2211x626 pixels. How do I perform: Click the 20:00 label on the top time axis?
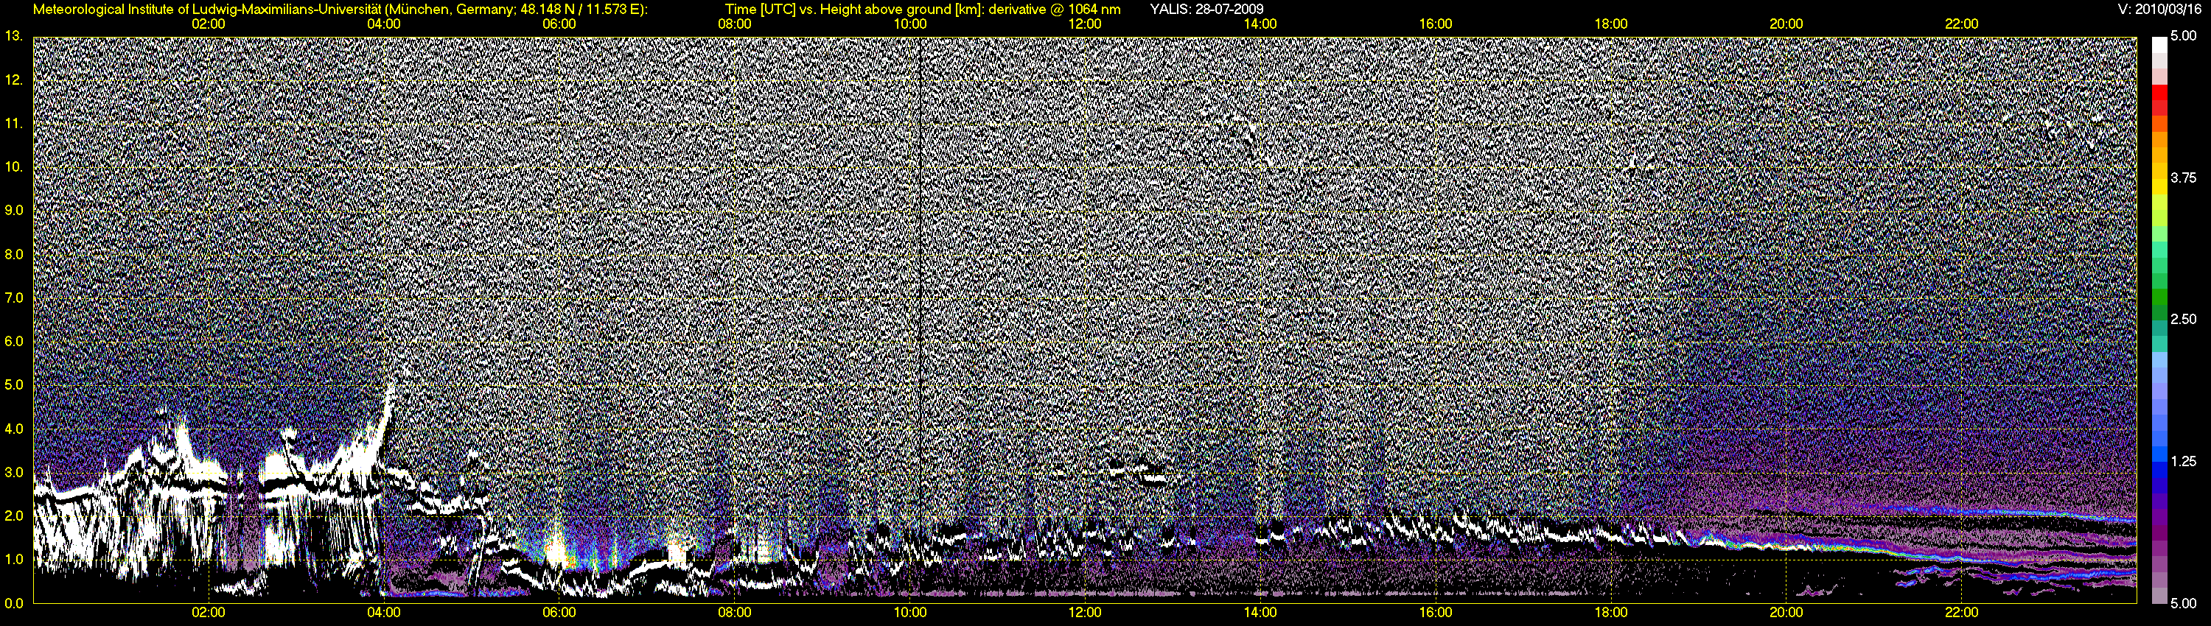click(1786, 24)
